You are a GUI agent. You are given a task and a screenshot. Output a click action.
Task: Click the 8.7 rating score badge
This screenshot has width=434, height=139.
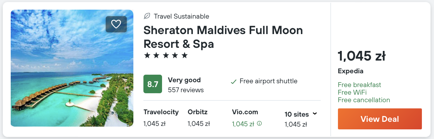coord(153,84)
